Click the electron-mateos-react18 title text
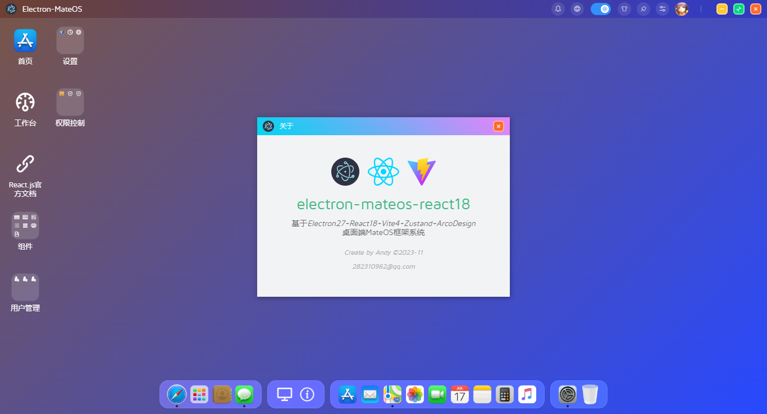Viewport: 767px width, 414px height. point(383,204)
